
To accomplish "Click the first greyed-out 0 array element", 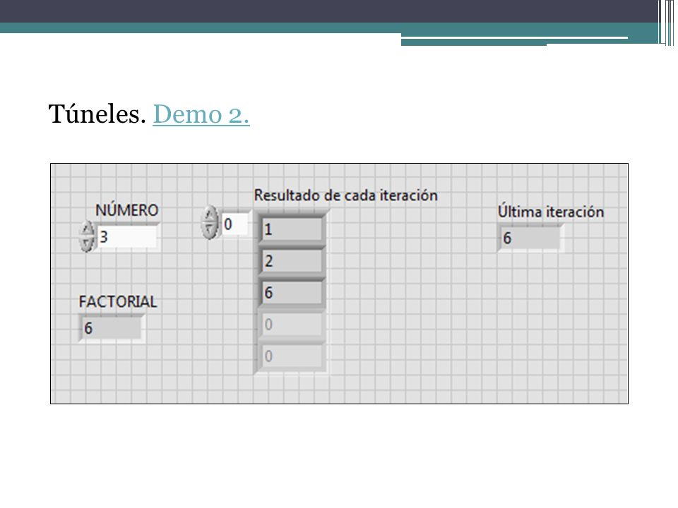I will [x=292, y=325].
